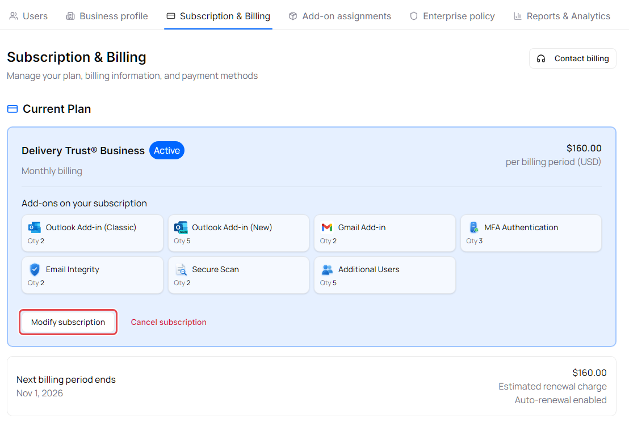
Task: Click Qty 5 under Additional Users
Action: [328, 283]
